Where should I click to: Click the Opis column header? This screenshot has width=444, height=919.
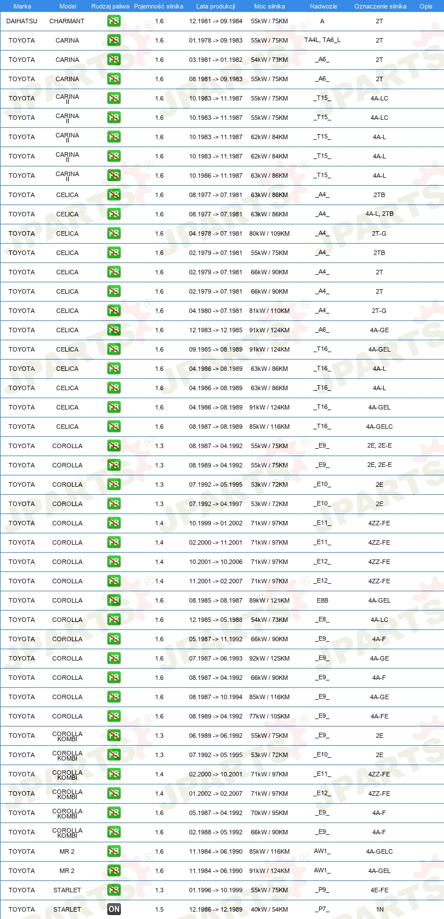point(426,6)
